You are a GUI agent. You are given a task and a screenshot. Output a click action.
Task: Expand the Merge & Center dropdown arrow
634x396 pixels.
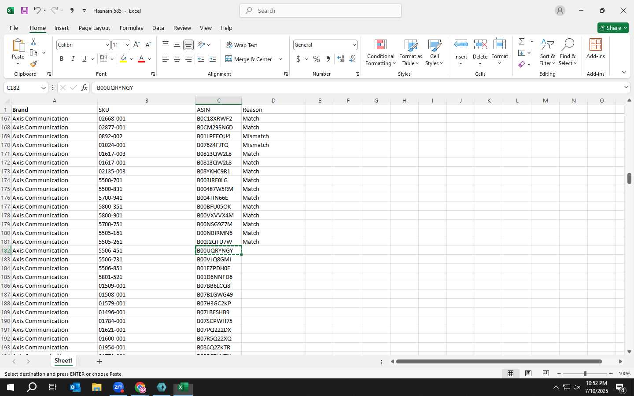(x=280, y=59)
